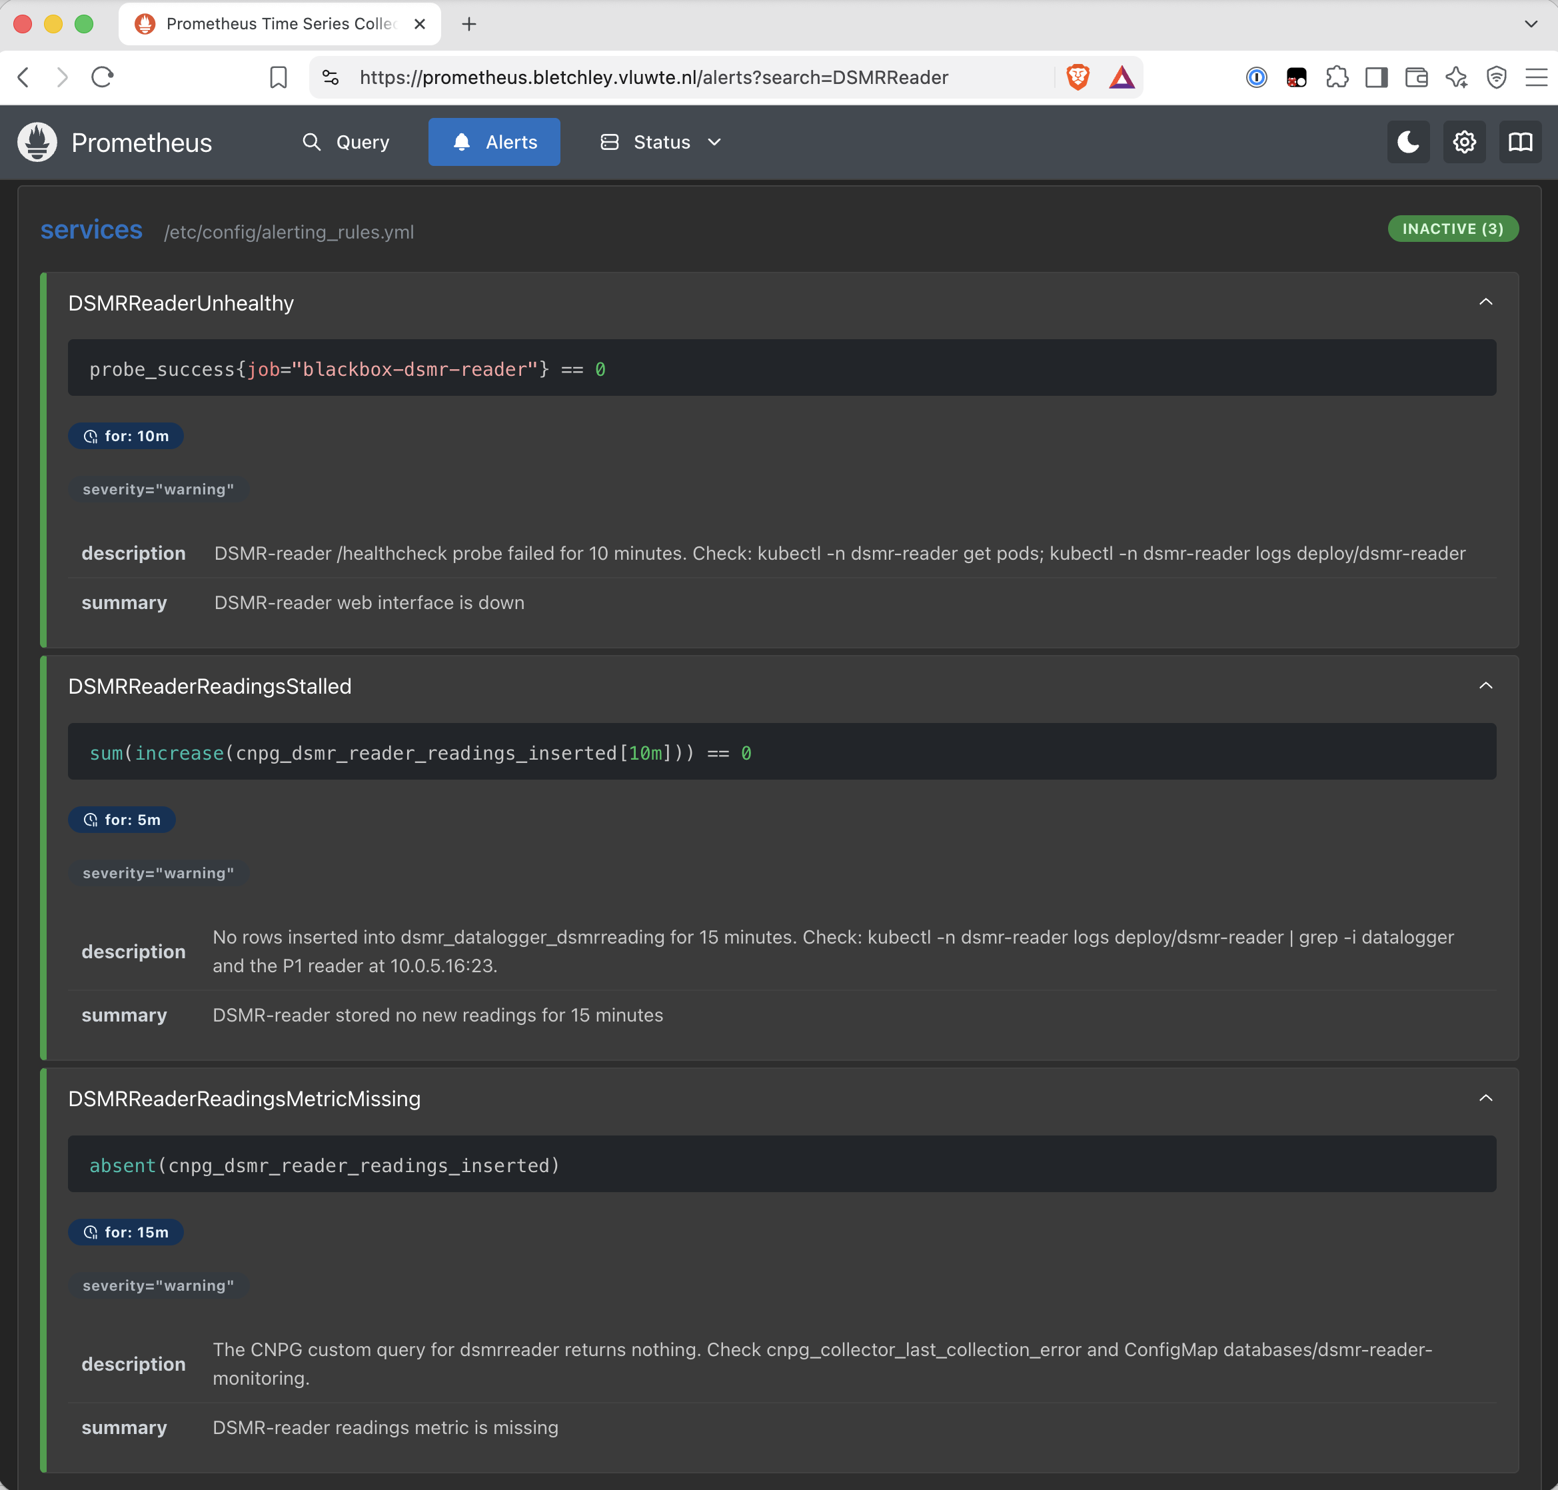Open a new browser tab
This screenshot has height=1490, width=1558.
pyautogui.click(x=469, y=24)
